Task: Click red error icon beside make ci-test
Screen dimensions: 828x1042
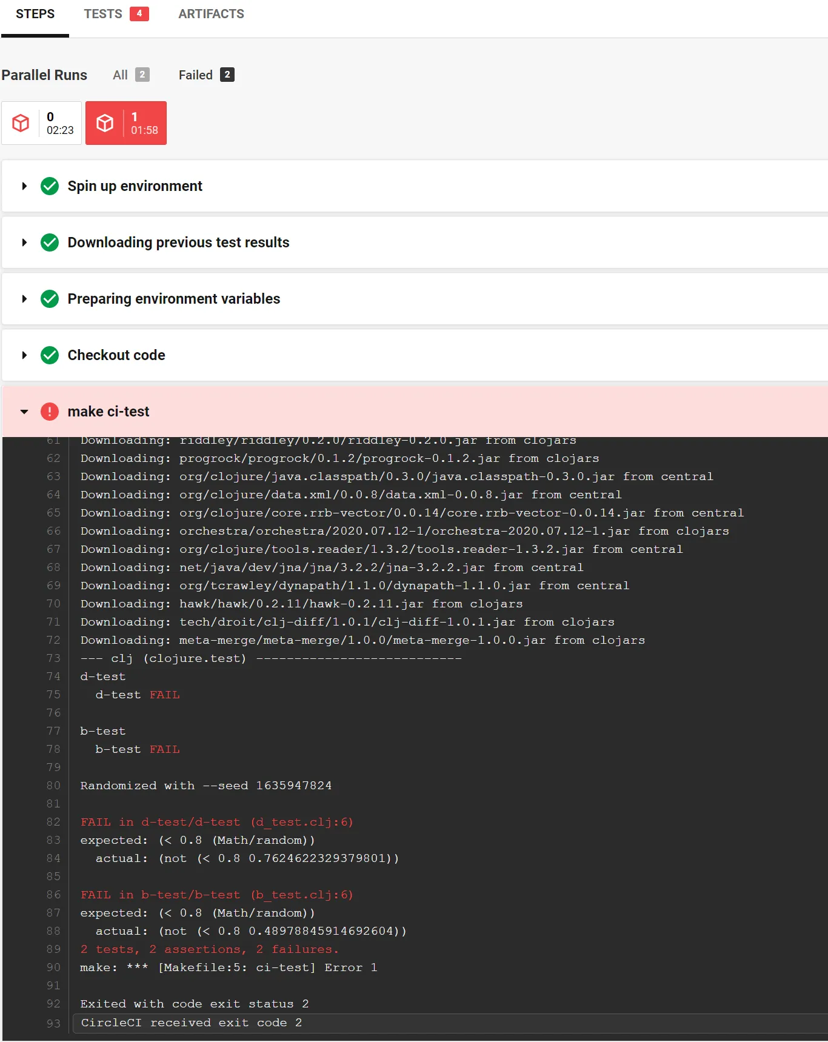Action: point(50,412)
